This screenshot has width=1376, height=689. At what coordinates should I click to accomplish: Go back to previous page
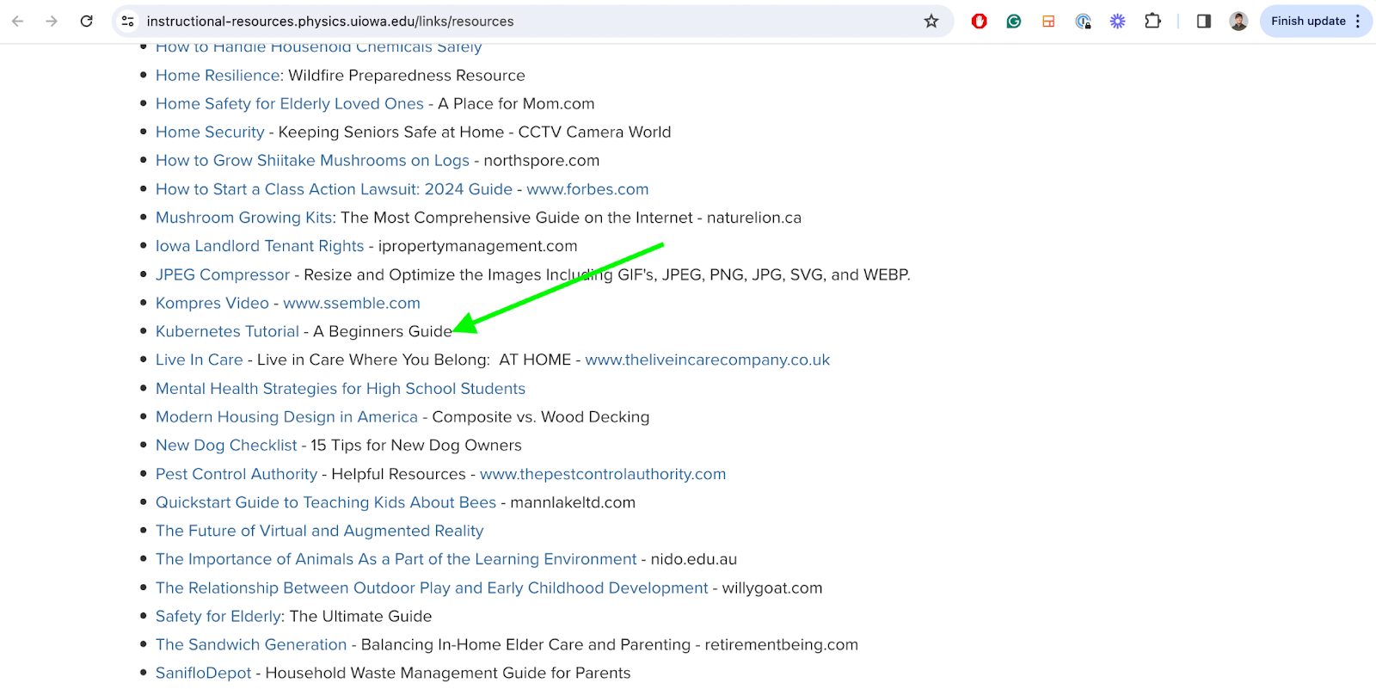click(18, 22)
